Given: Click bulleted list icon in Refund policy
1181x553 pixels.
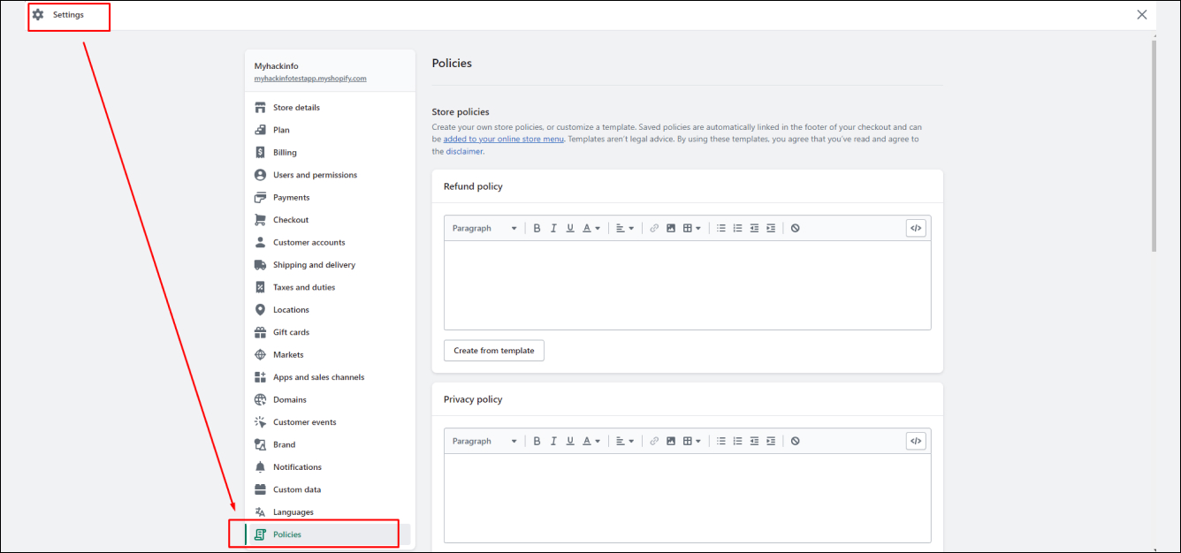Looking at the screenshot, I should [x=721, y=228].
